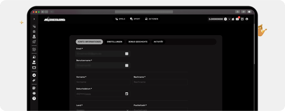
Task: Open the user profile icon in header
Action: coord(247,19)
